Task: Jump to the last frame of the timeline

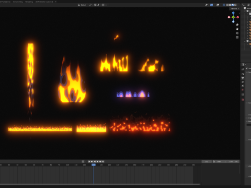Action: click(x=103, y=161)
